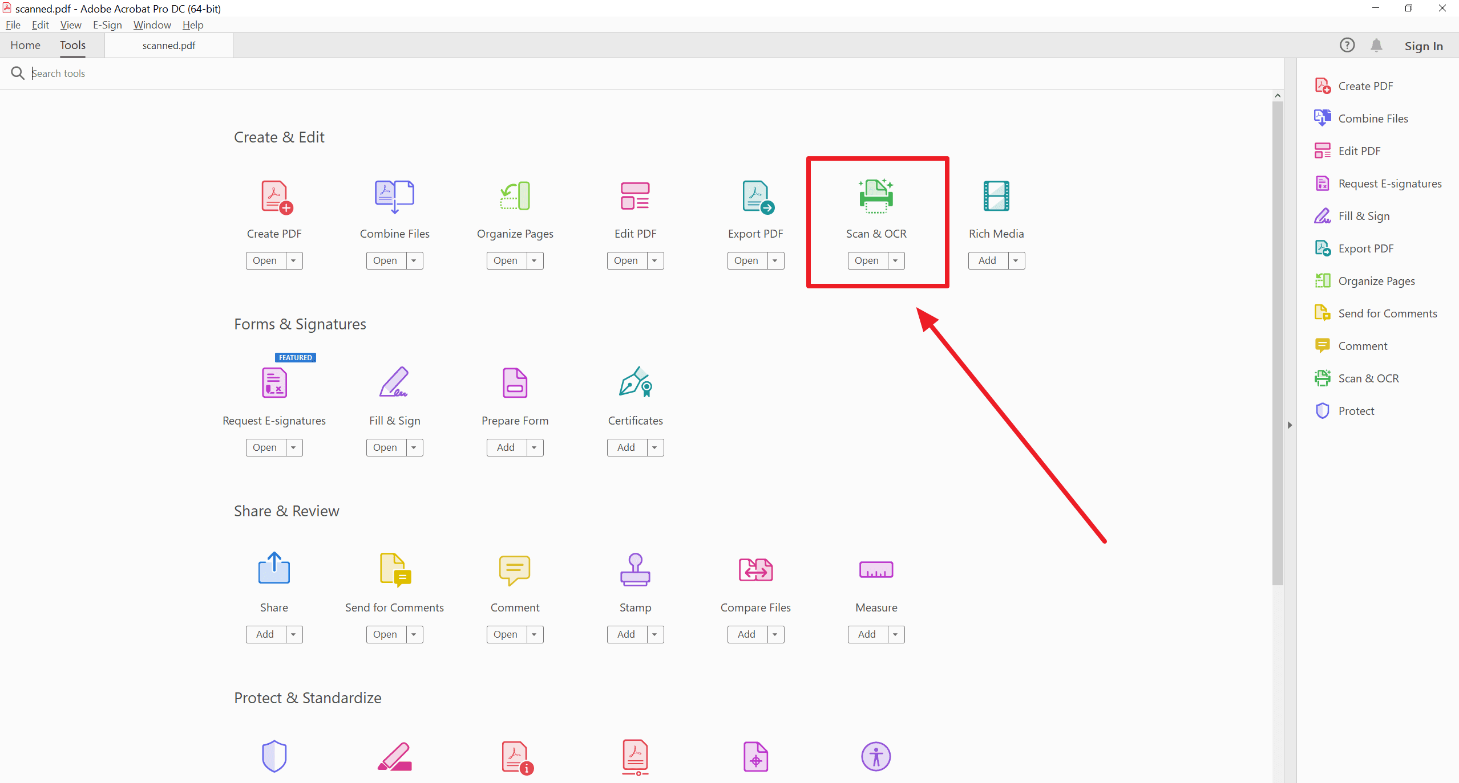1459x783 pixels.
Task: Click the Tools tab
Action: click(x=72, y=46)
